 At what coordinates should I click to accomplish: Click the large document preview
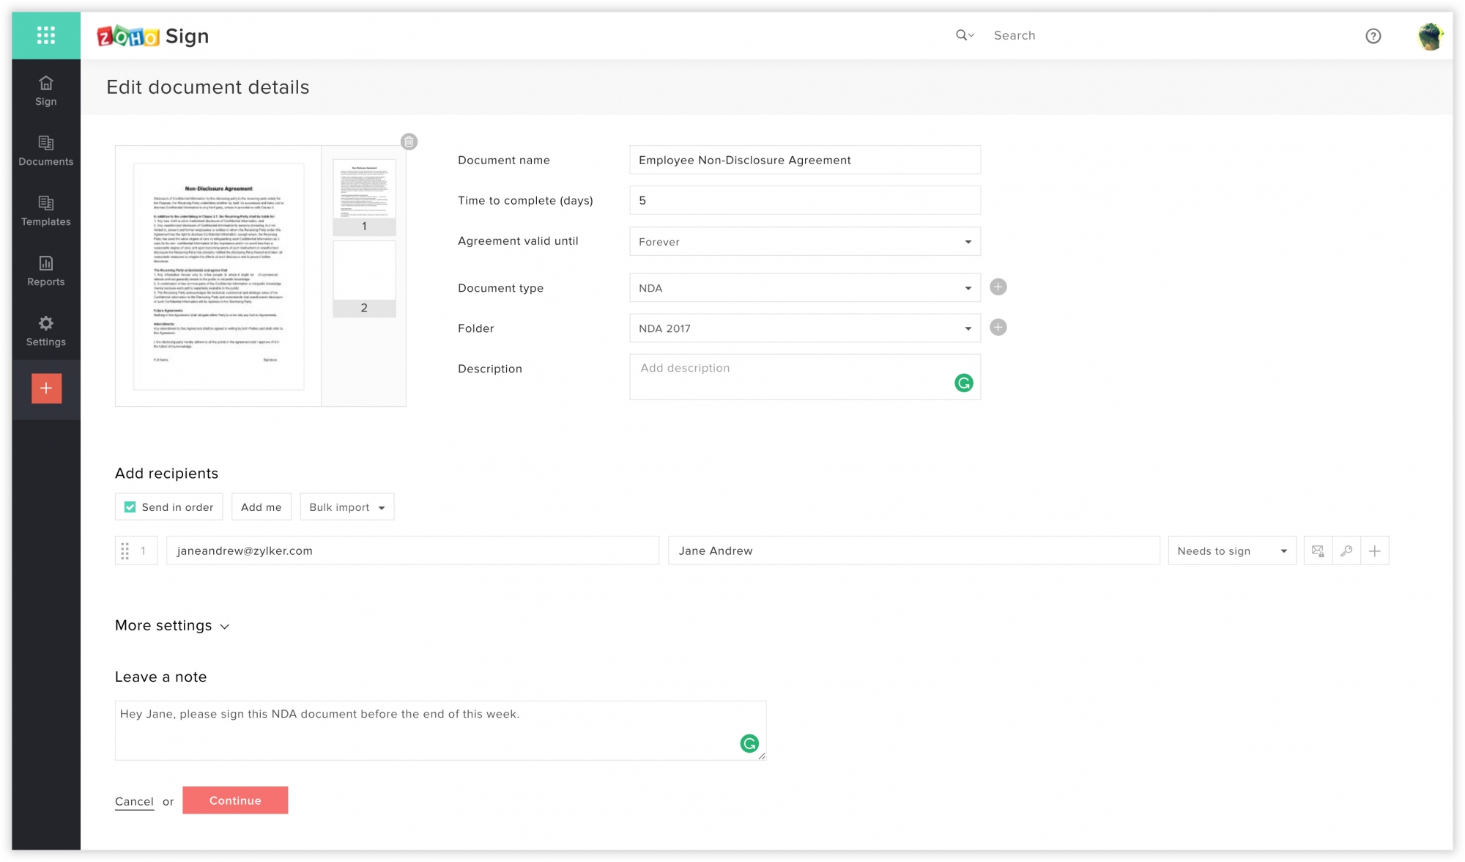click(218, 276)
